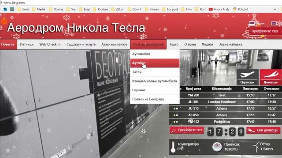The image size is (282, 158).
Task: Open the Од и до аеродрома menu
Action: (148, 44)
